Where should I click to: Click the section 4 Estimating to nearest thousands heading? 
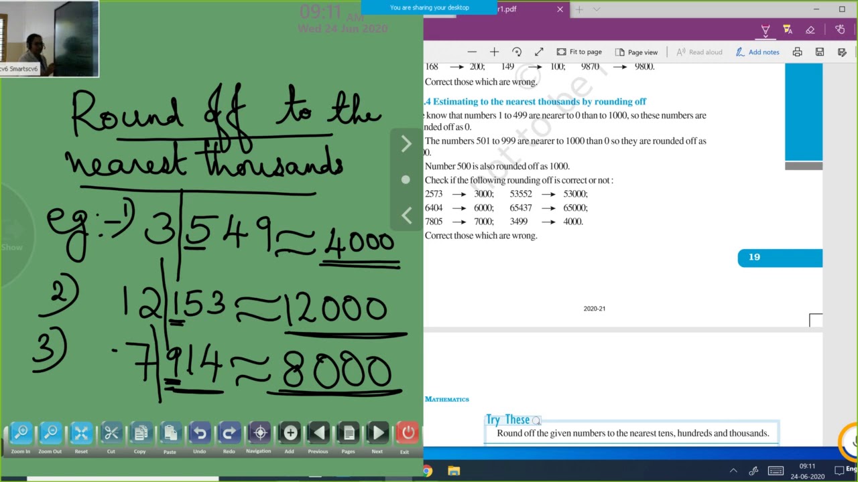coord(535,102)
